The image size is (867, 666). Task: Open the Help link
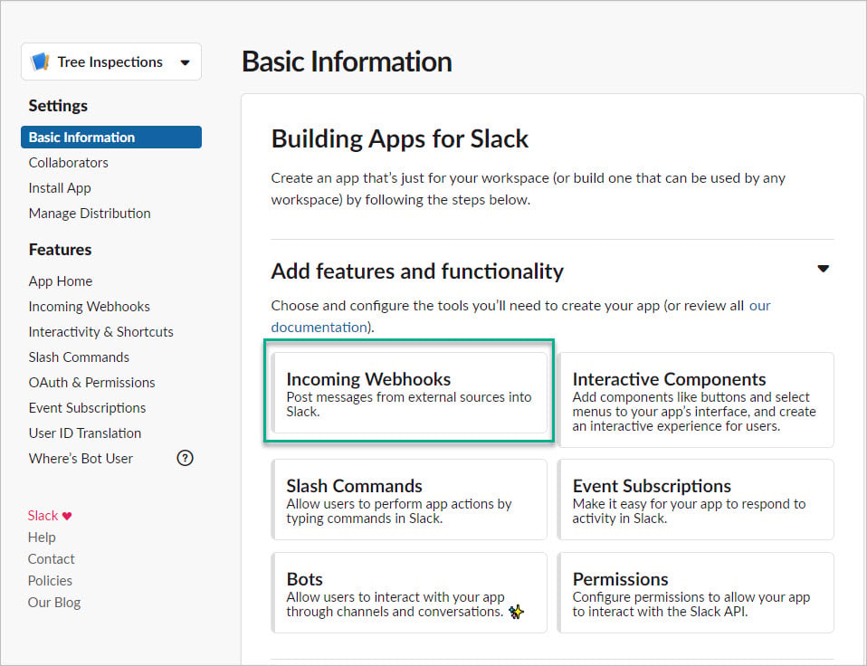(42, 538)
